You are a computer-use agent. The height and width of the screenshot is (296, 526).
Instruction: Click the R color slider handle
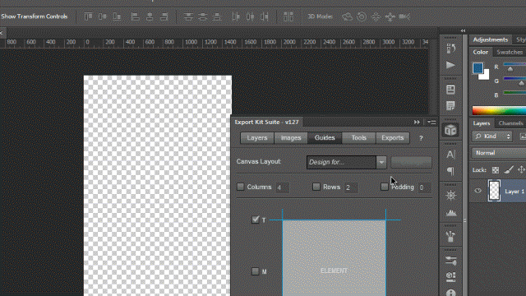tap(510, 69)
